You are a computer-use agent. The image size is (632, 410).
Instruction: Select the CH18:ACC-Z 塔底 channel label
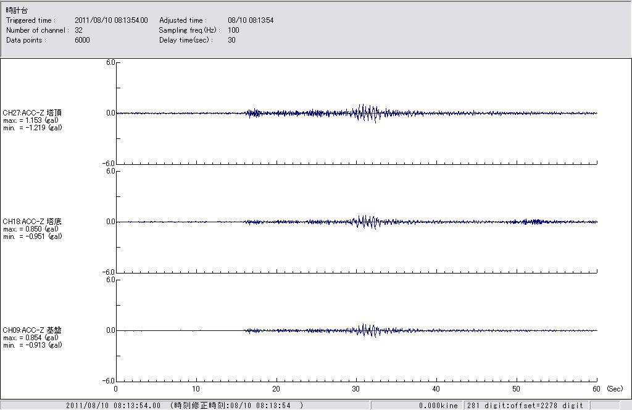(32, 222)
